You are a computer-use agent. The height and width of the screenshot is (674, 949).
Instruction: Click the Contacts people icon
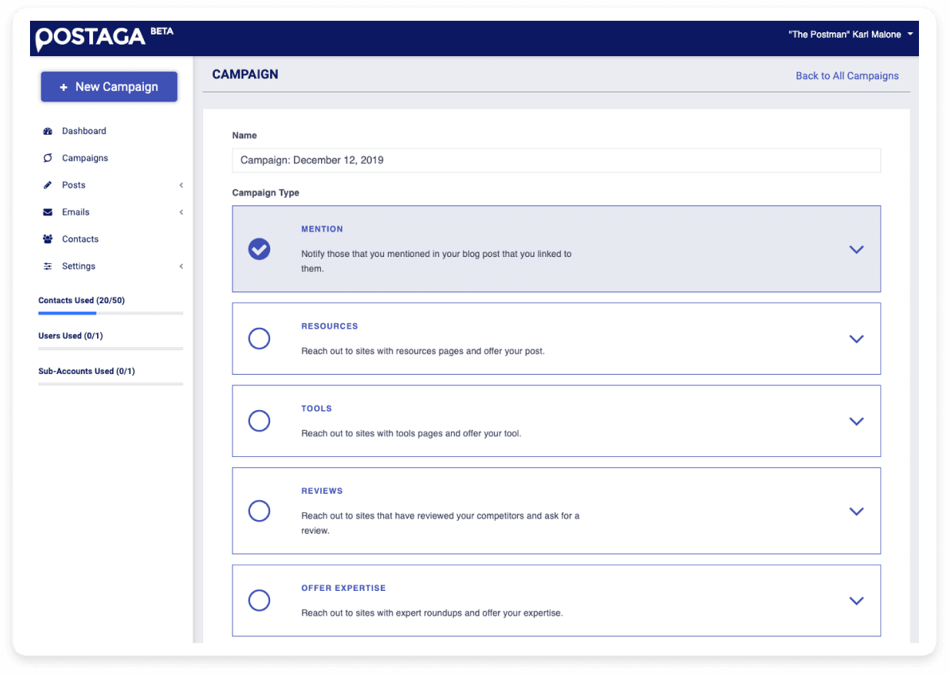(x=48, y=239)
